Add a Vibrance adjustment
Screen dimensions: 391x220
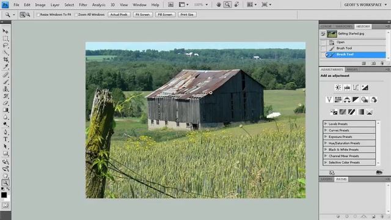click(329, 100)
